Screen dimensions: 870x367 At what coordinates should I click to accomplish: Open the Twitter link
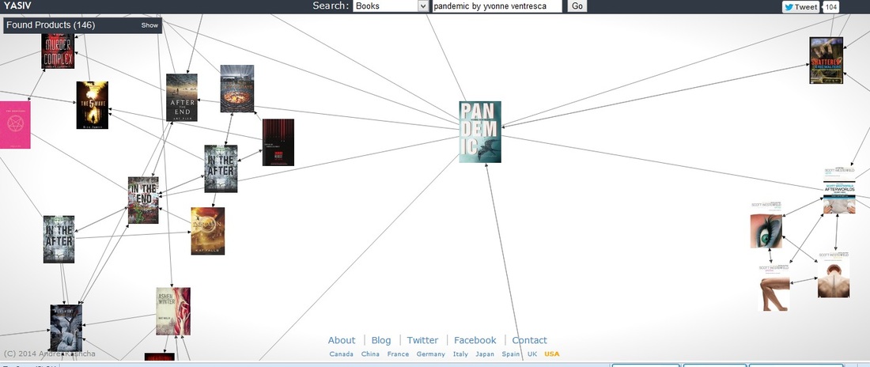422,340
